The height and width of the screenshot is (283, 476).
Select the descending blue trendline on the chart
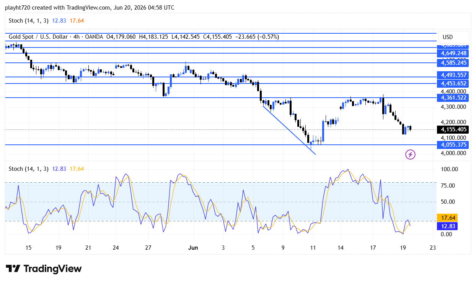click(289, 129)
